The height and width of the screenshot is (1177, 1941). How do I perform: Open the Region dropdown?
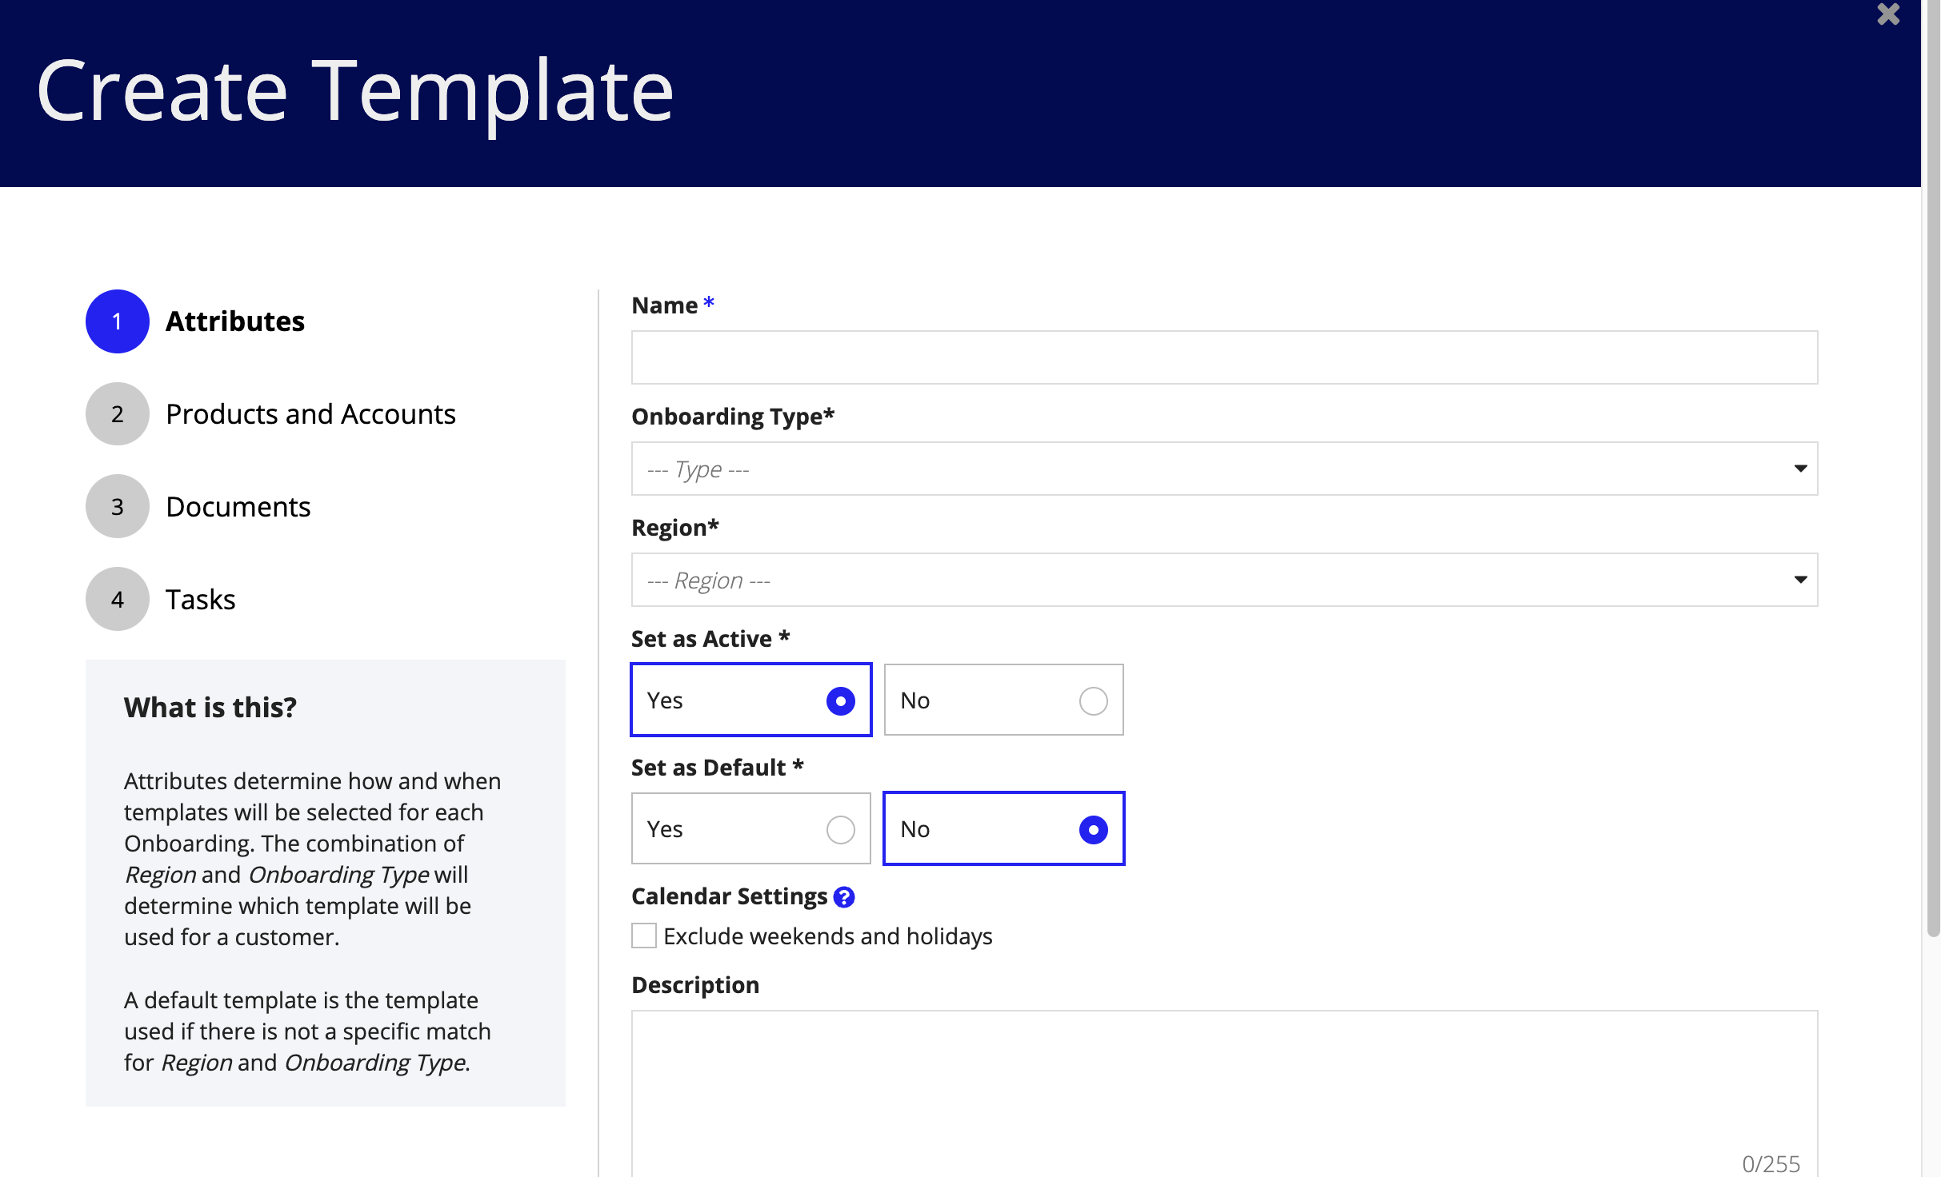click(x=1224, y=580)
